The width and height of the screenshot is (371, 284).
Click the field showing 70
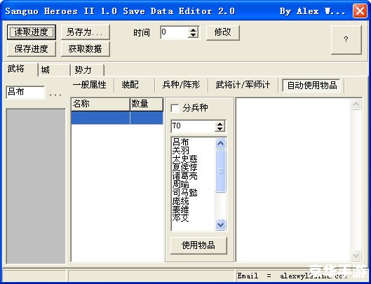[x=193, y=126]
